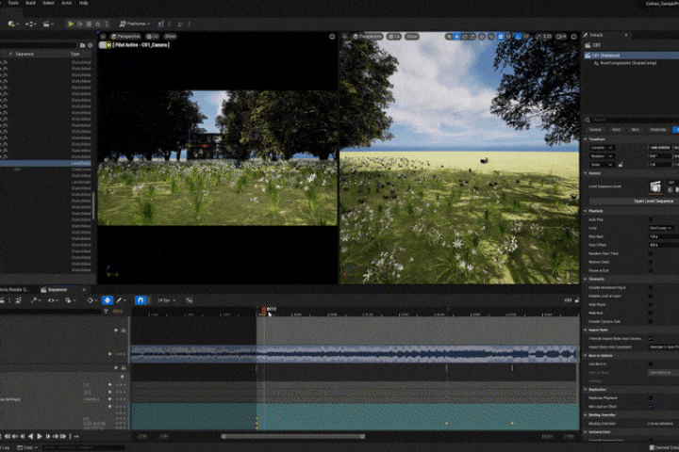Toggle the Restore State checkbox
679x452 pixels.
click(651, 262)
